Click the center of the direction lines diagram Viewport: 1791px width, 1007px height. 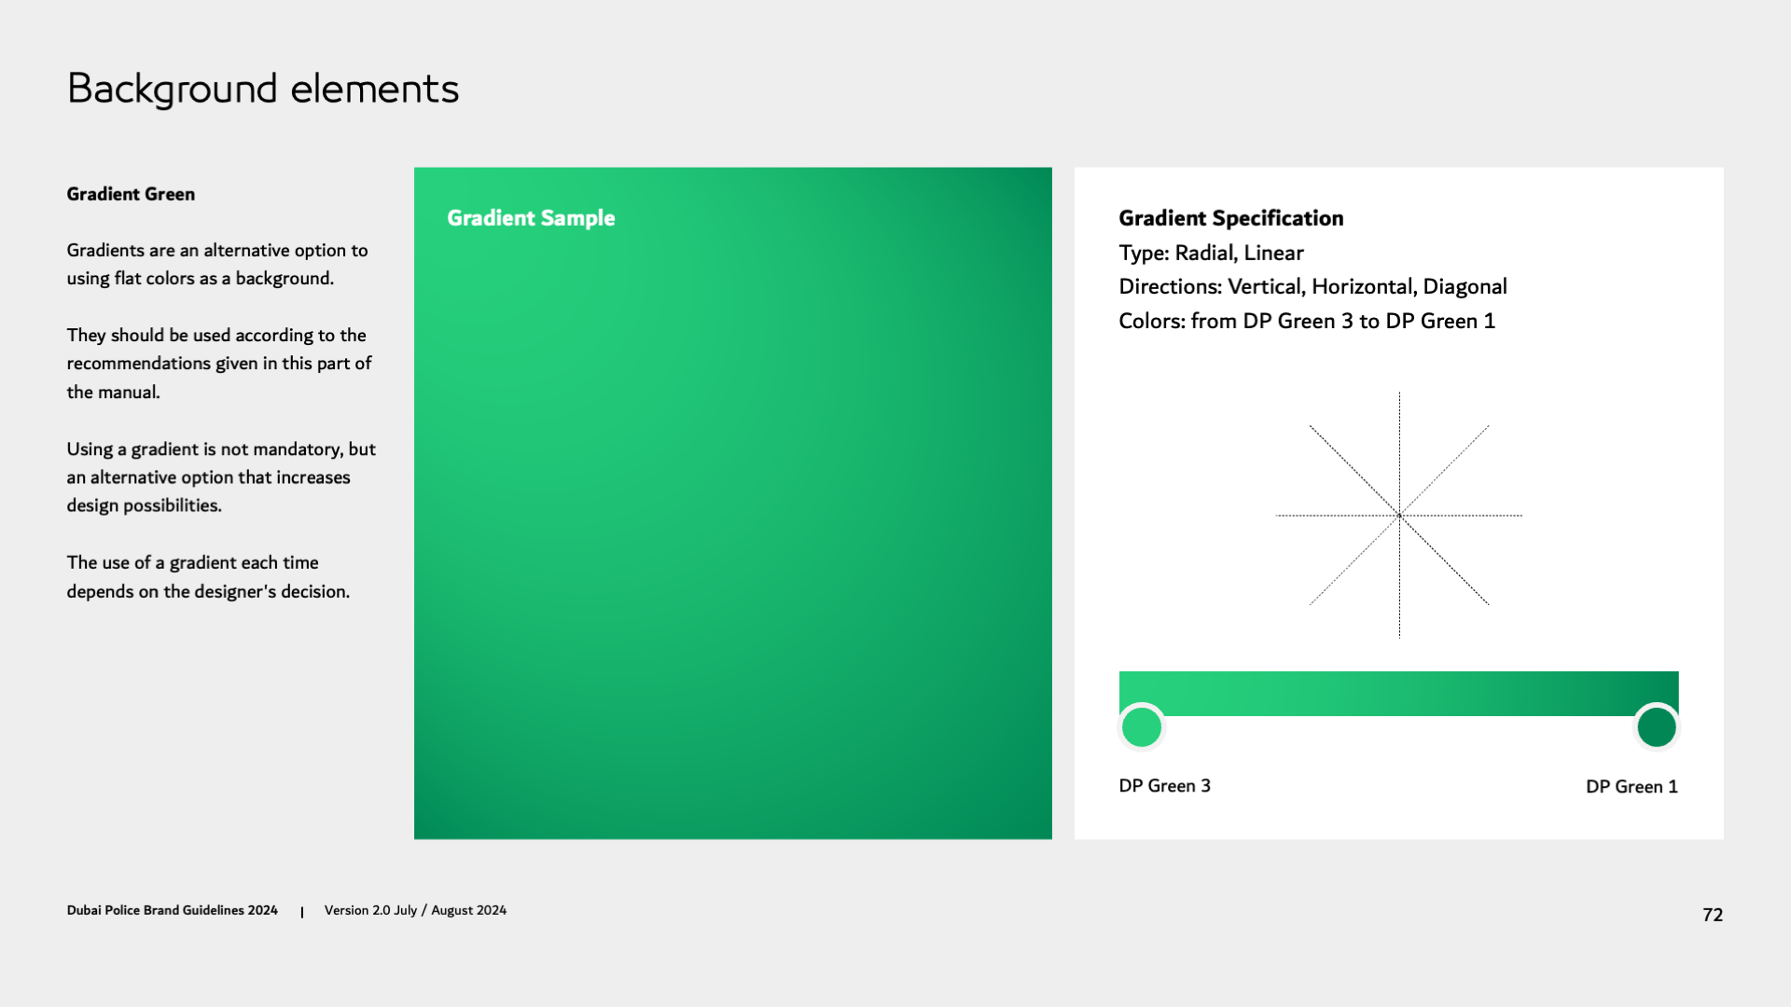pos(1399,515)
